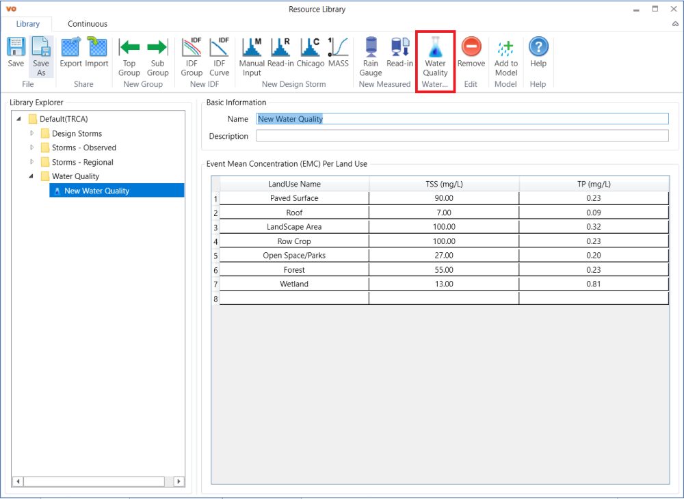Expand the Design Storms folder
684x499 pixels.
[32, 133]
